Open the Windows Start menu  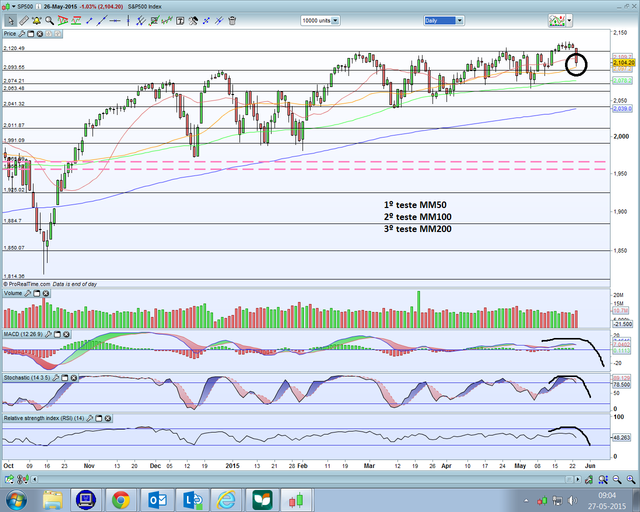(x=16, y=499)
